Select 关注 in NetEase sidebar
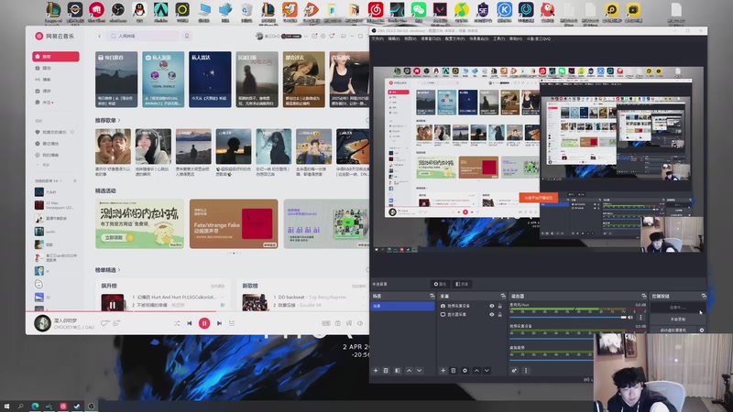 pyautogui.click(x=47, y=103)
